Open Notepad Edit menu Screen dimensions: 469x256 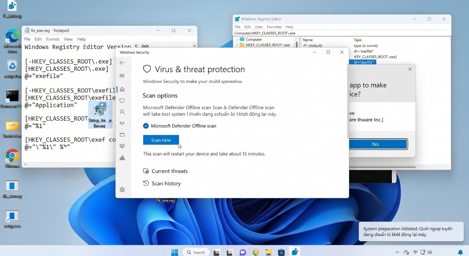coord(38,39)
